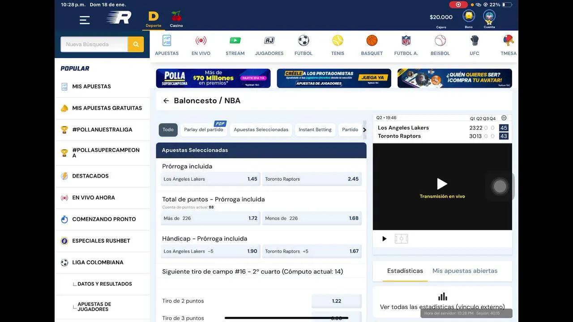
Task: Select the Beisbol baseball icon
Action: (440, 41)
